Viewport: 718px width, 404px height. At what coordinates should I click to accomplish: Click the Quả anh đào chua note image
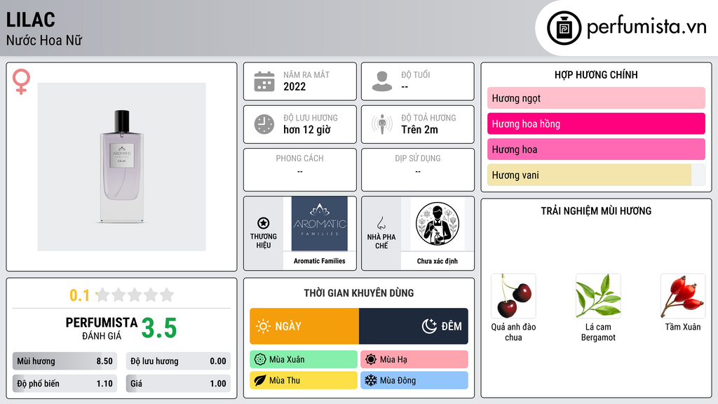pos(513,296)
